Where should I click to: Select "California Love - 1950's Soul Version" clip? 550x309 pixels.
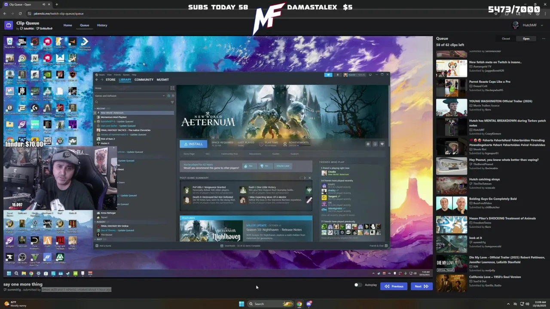[495, 277]
